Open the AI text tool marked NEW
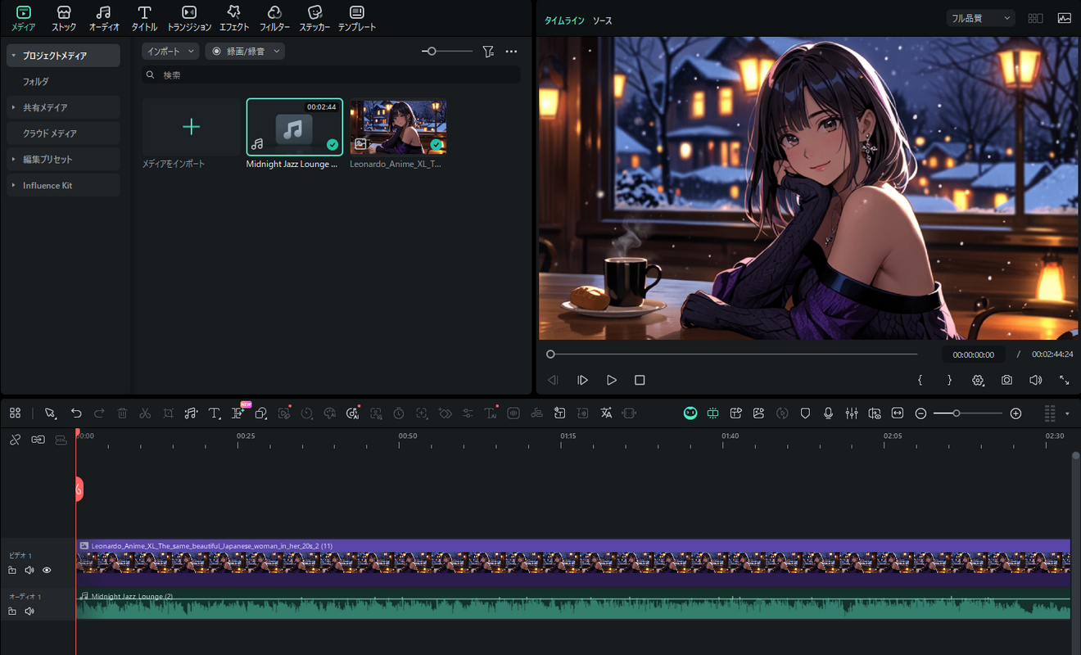Viewport: 1081px width, 655px height. pos(238,413)
